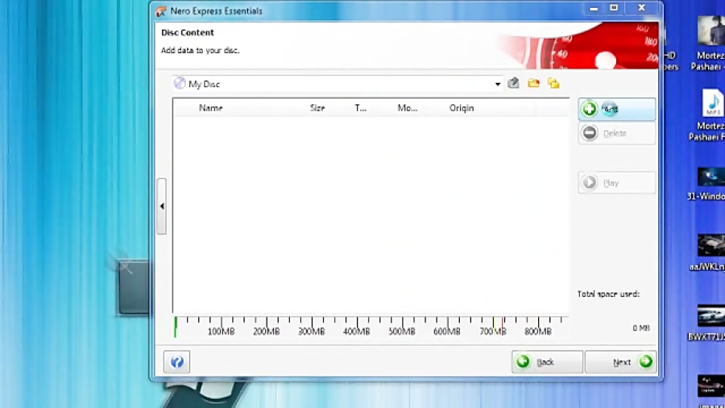Close the Nero Express Essentials window
The width and height of the screenshot is (725, 408).
[x=641, y=8]
